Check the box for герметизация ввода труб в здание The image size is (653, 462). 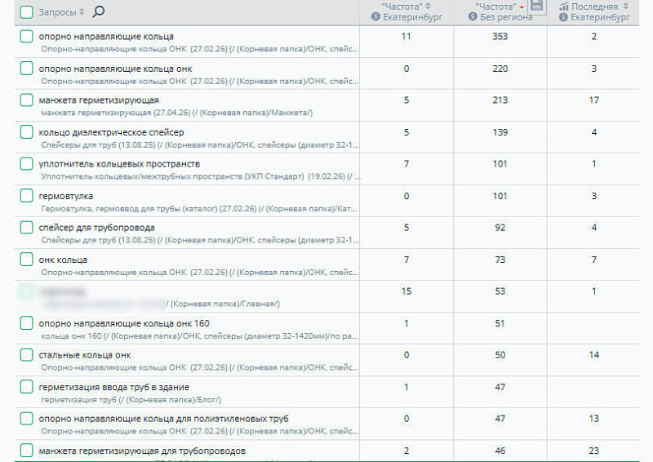coord(27,387)
